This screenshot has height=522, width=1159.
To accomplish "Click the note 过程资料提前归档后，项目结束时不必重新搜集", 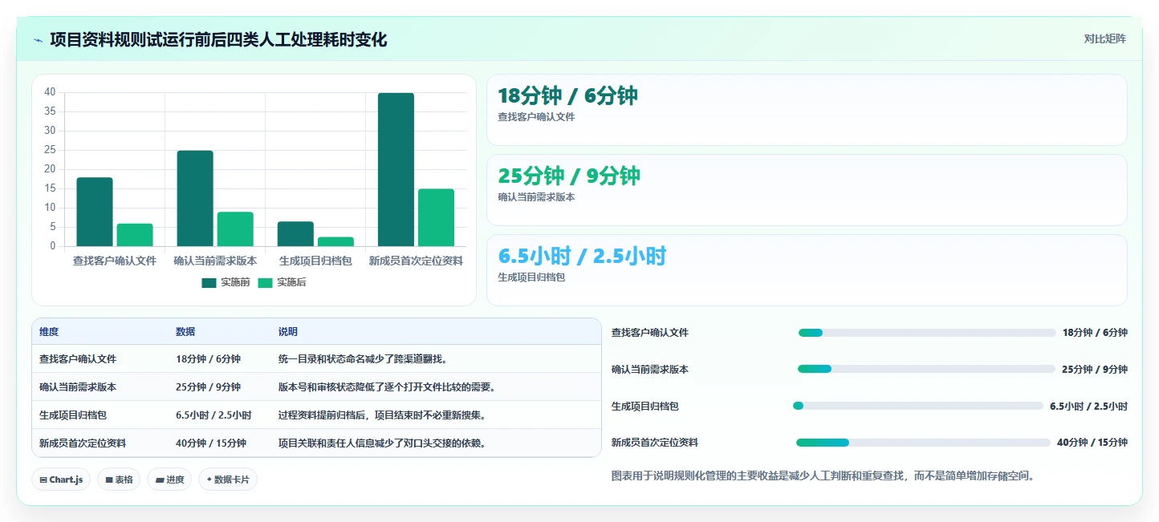I will (382, 415).
